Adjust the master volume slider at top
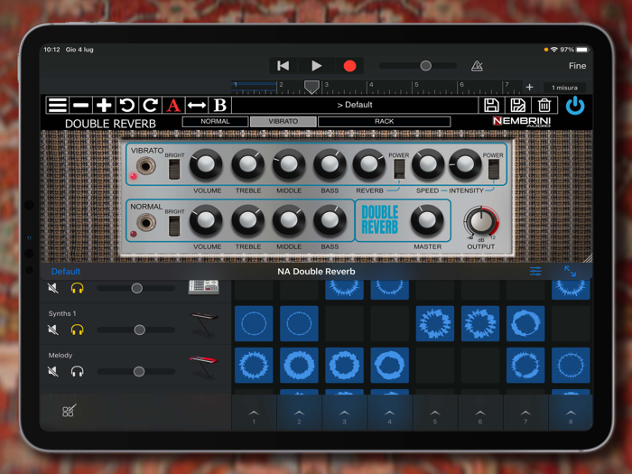The image size is (632, 474). (x=418, y=66)
